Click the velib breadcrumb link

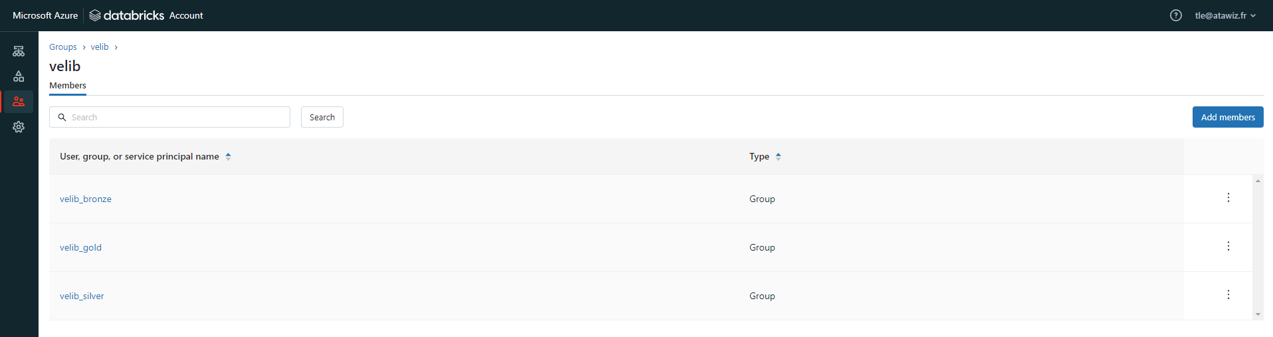[x=100, y=47]
